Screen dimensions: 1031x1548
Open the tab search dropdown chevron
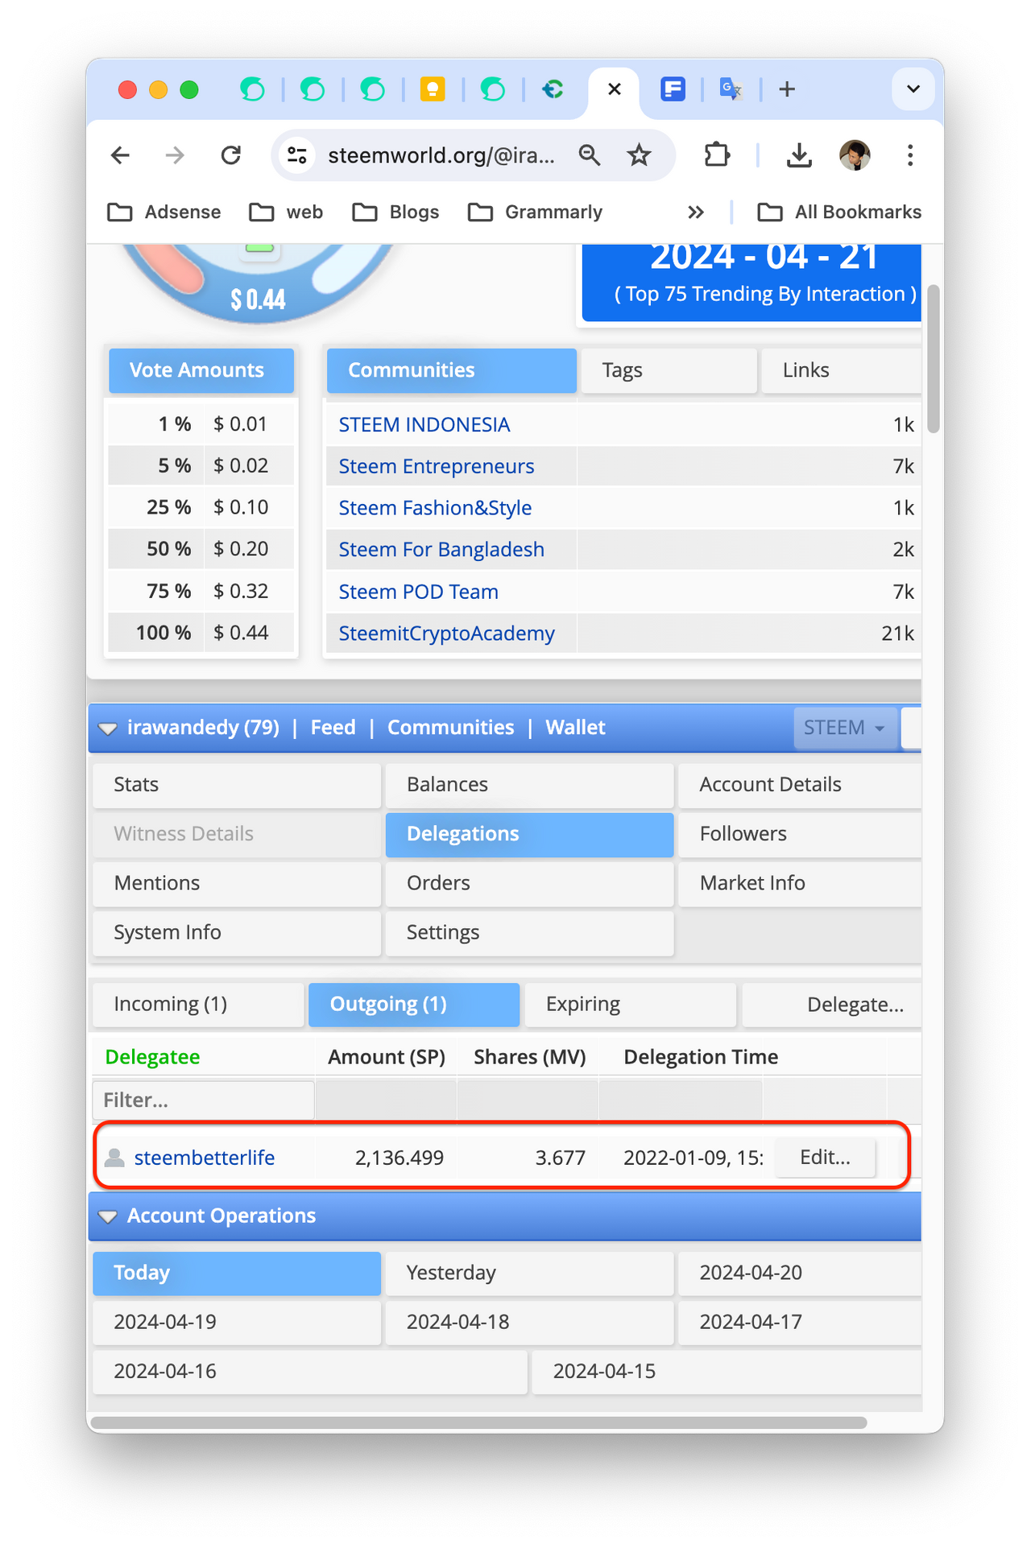[x=913, y=89]
